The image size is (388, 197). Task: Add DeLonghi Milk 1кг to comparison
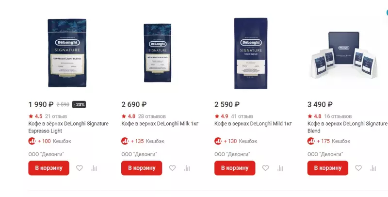click(187, 168)
